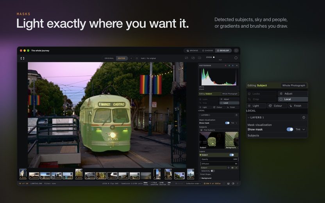Click the split compare icon beside Edited
The image size is (325, 203).
(x=137, y=59)
